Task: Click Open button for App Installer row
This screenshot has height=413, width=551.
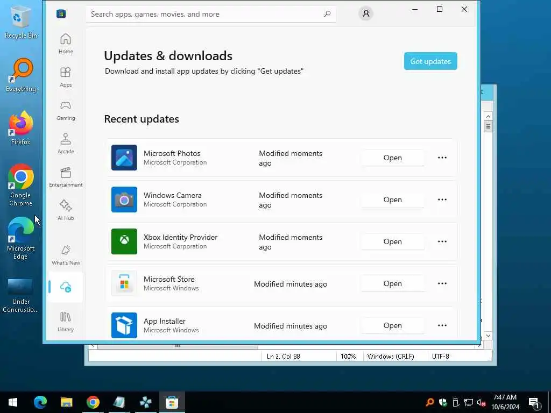Action: [x=392, y=325]
